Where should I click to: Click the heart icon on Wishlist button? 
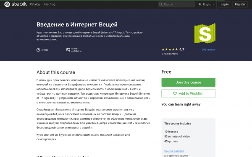coord(175,93)
